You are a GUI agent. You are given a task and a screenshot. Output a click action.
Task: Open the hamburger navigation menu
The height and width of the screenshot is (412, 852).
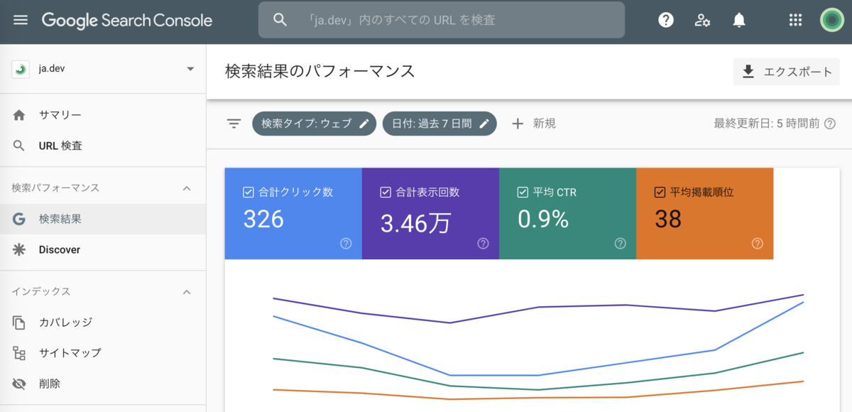(21, 20)
